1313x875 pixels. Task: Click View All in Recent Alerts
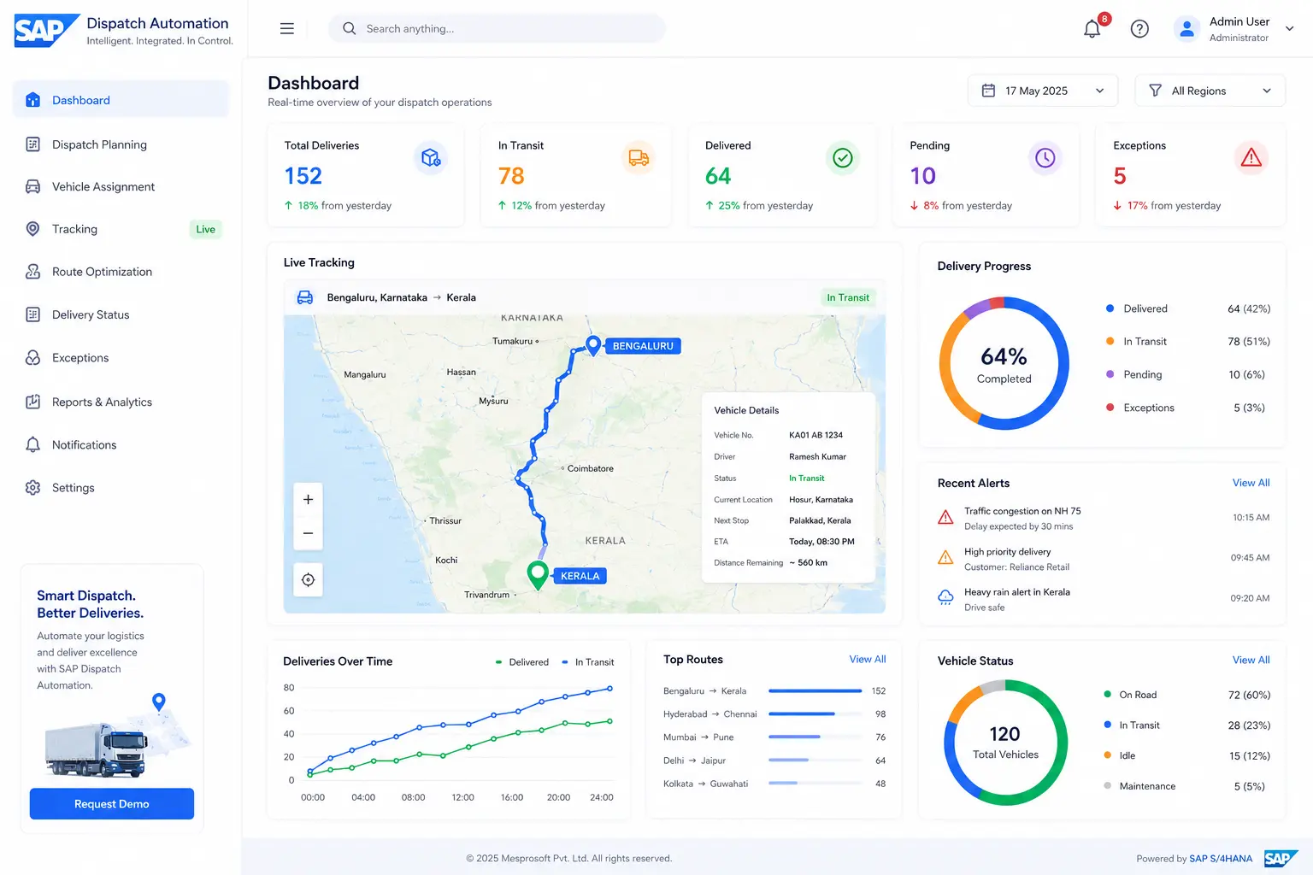point(1251,483)
